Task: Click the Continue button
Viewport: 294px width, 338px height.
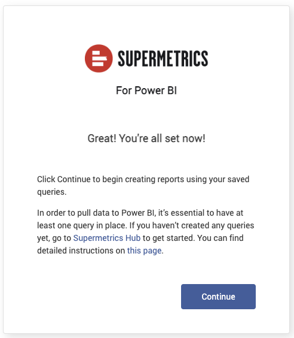Action: tap(218, 297)
